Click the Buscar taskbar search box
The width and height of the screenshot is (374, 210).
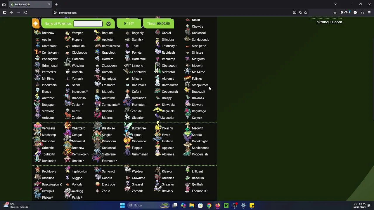tap(149, 205)
